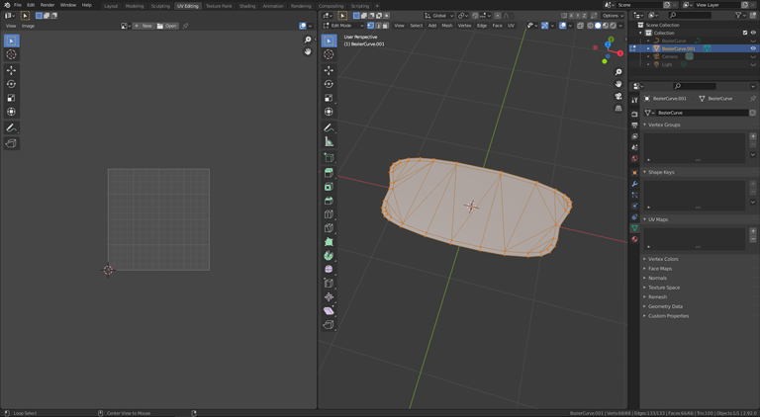Click the Open image button in UV editor
The image size is (760, 417).
pyautogui.click(x=167, y=26)
